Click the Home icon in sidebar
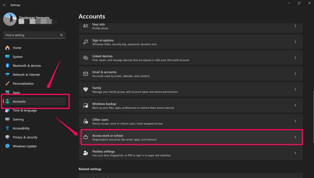Image resolution: width=314 pixels, height=178 pixels. pos(7,48)
